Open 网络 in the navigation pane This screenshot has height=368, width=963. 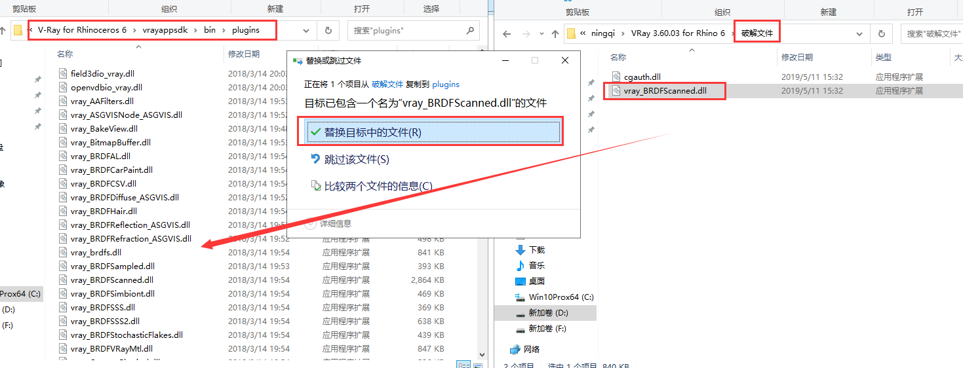pyautogui.click(x=532, y=350)
